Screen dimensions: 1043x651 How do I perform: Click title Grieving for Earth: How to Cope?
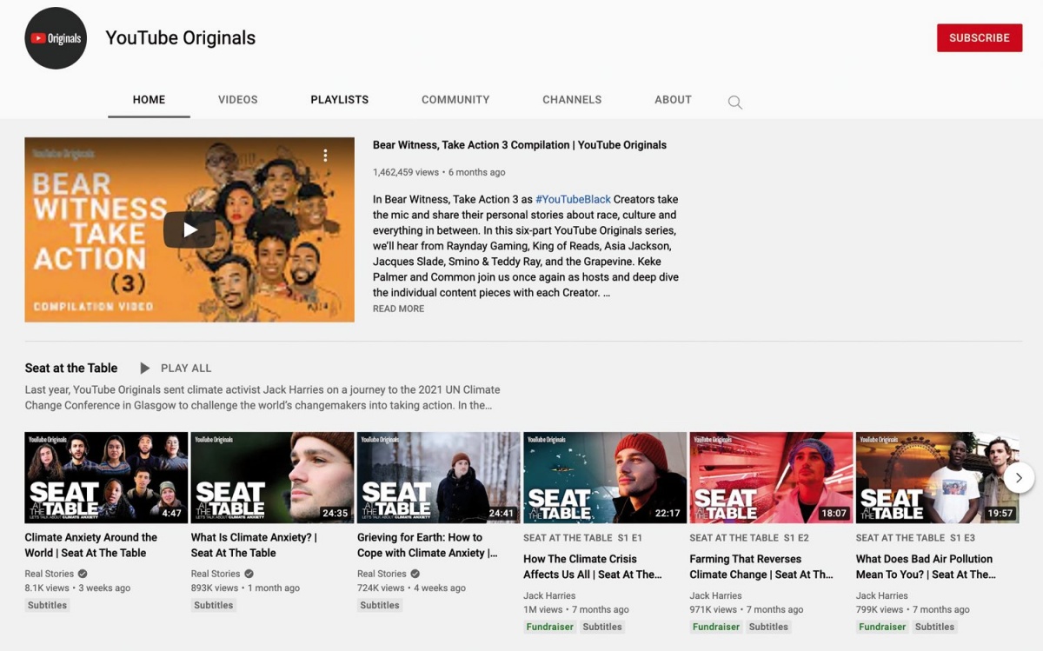point(428,545)
